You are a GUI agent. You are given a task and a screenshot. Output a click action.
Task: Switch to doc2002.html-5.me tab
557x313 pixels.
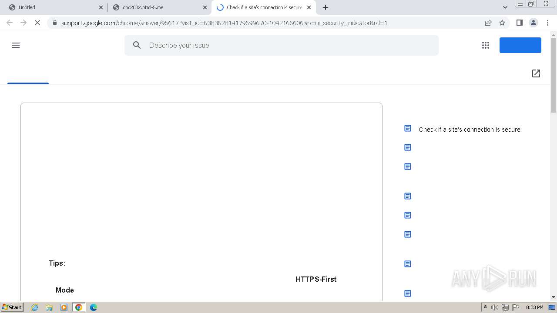click(159, 7)
